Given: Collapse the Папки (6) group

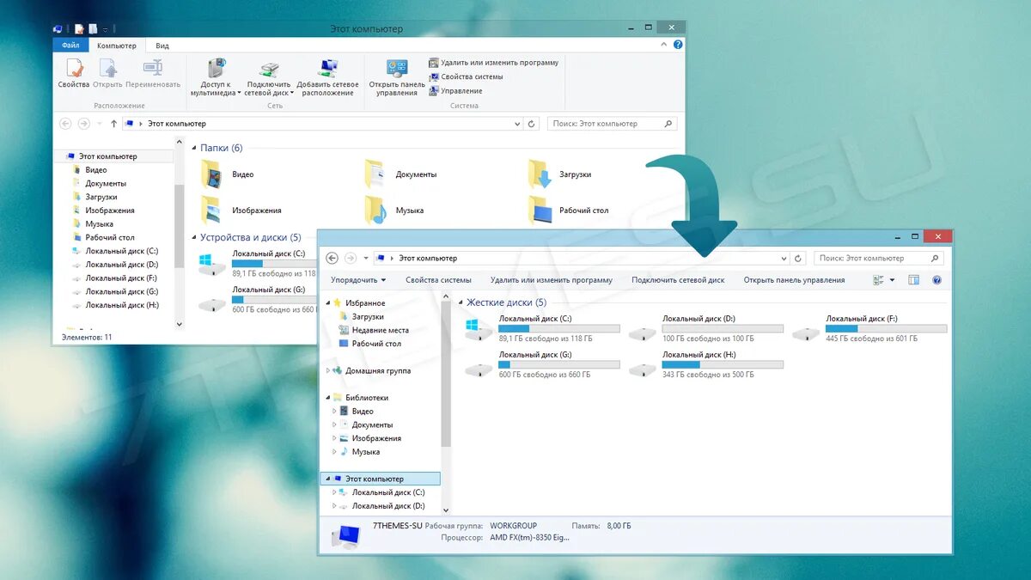Looking at the screenshot, I should coord(194,149).
